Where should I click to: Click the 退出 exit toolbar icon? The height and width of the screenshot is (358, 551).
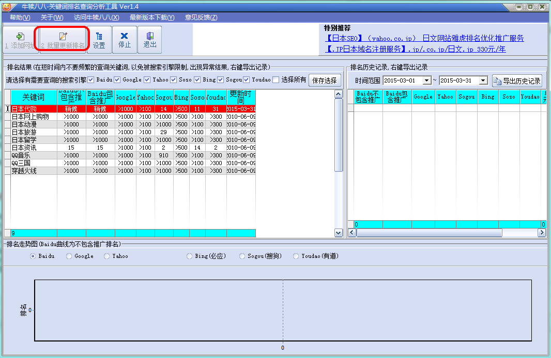149,39
